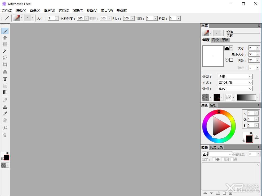This screenshot has width=262, height=196.
Task: Click the R value input field
Action: point(251,113)
